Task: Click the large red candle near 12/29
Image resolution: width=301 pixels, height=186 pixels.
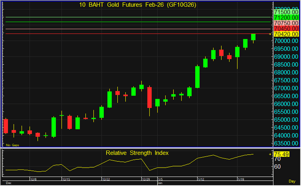Action: 149,97
